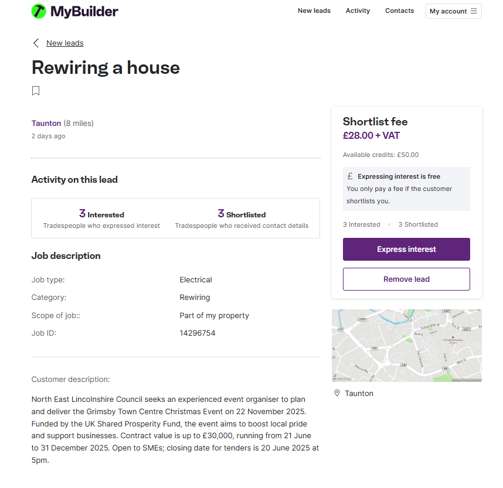Follow the New leads breadcrumb link
Image resolution: width=503 pixels, height=488 pixels.
point(65,43)
